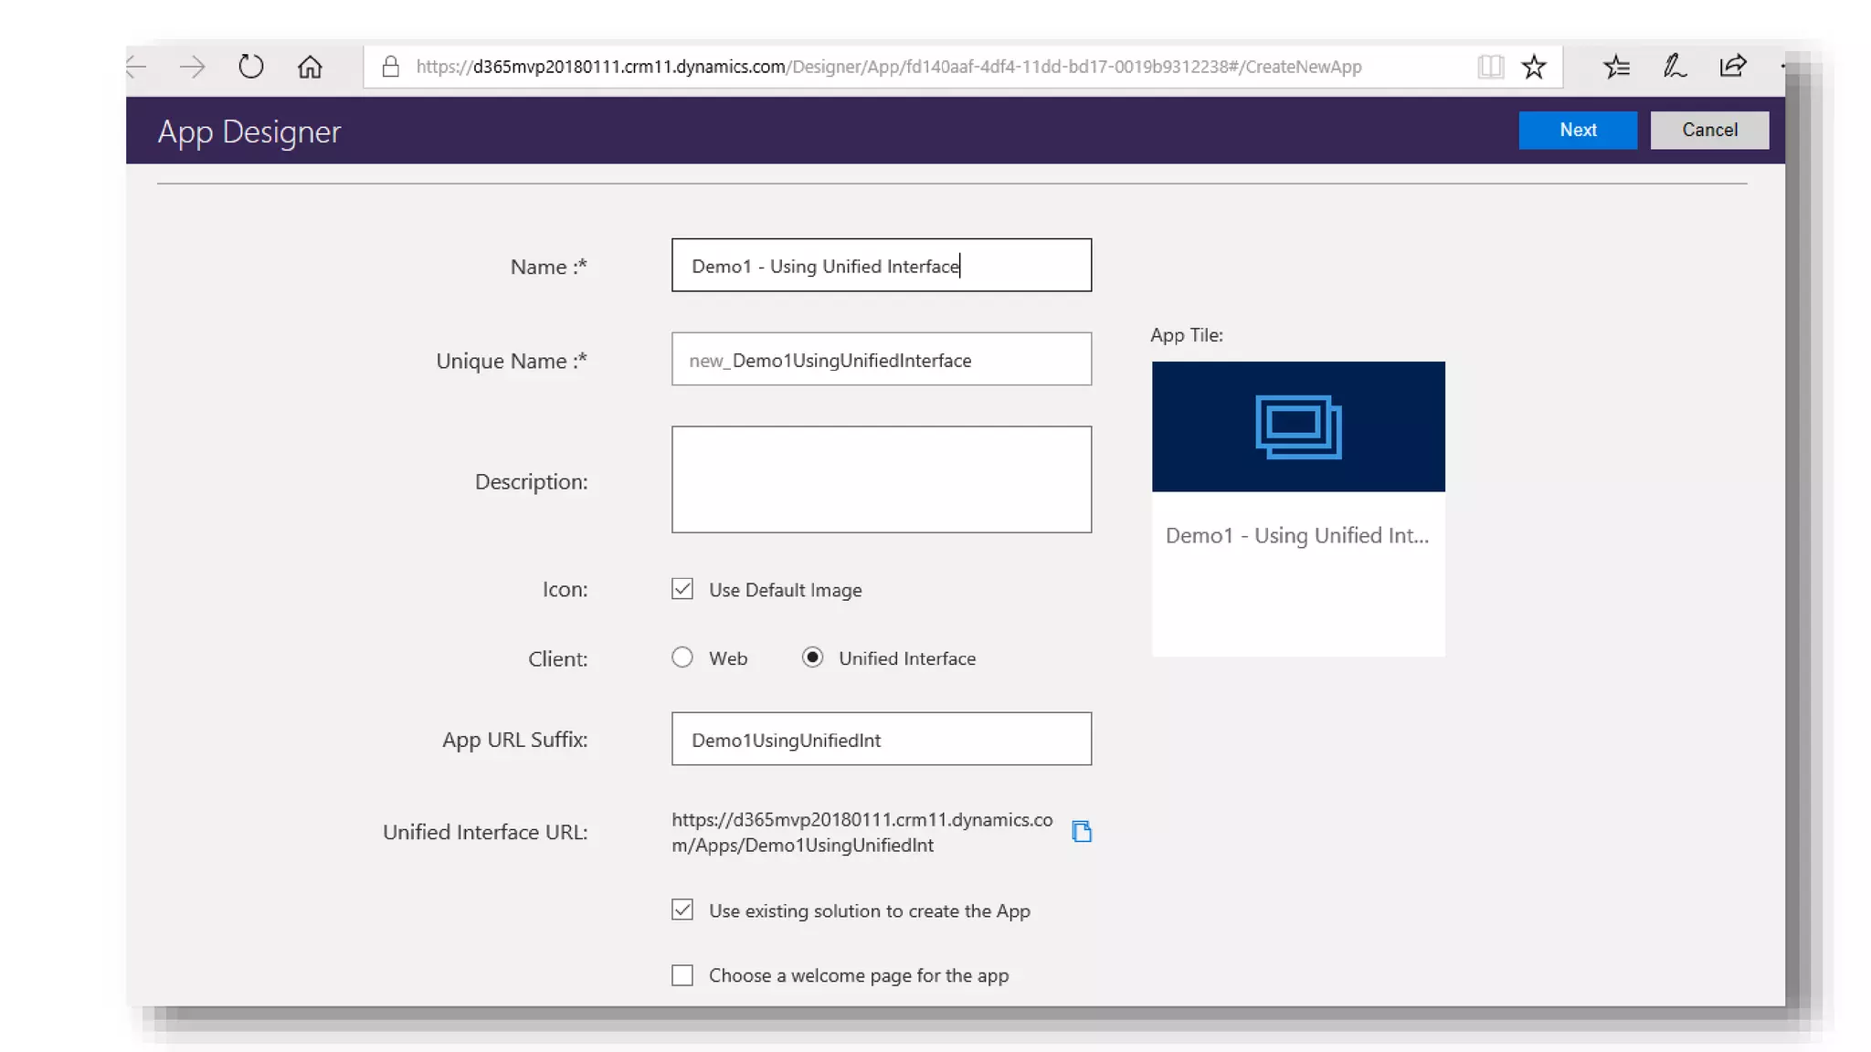Uncheck Use Default Image checkbox
The width and height of the screenshot is (1871, 1052).
click(682, 589)
